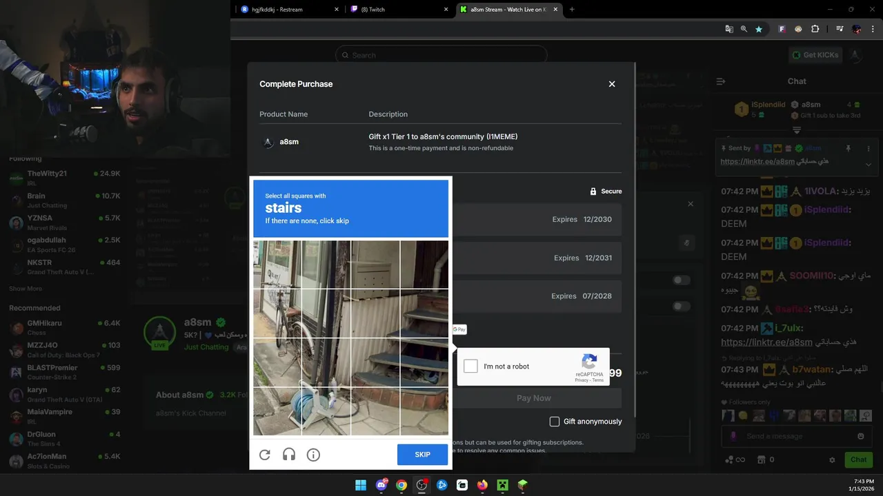Viewport: 883px width, 496px height.
Task: Enable the Gift anonymously checkbox
Action: pos(555,422)
